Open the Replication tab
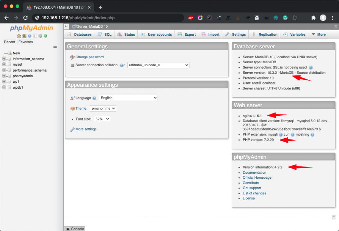The height and width of the screenshot is (231, 339). click(x=265, y=34)
